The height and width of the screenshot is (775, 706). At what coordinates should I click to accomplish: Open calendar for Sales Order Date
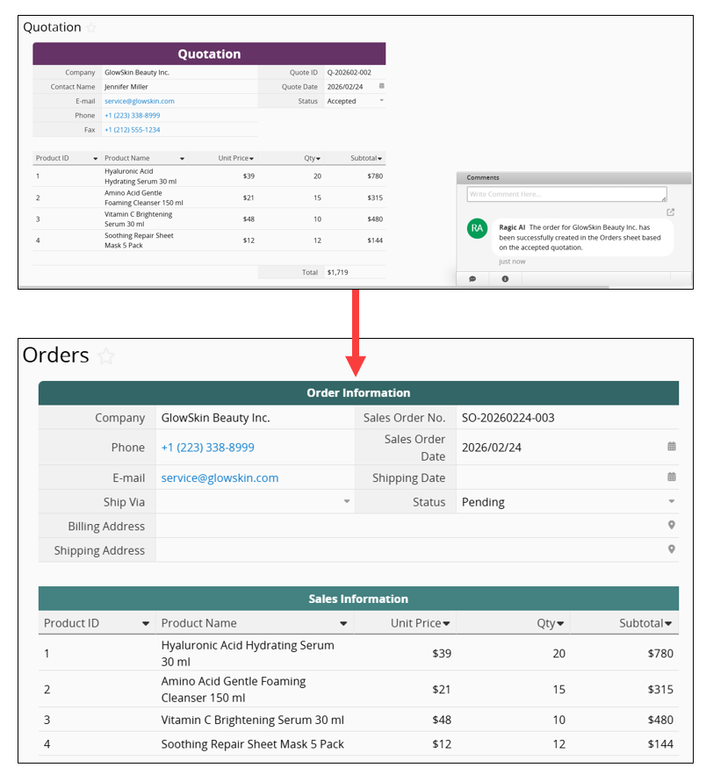[672, 447]
